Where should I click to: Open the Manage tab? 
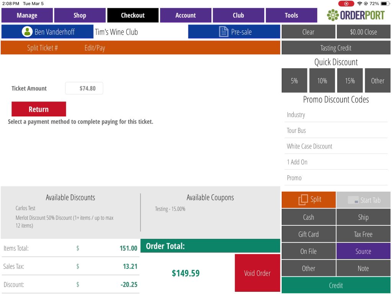[x=27, y=15]
